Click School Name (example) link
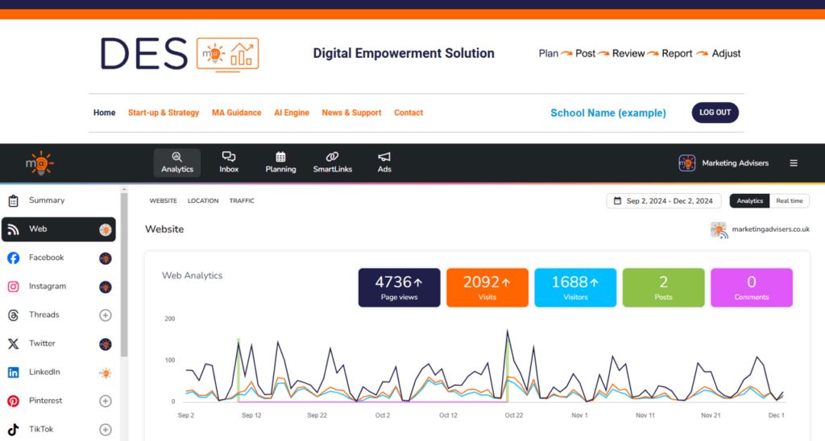 click(x=608, y=113)
